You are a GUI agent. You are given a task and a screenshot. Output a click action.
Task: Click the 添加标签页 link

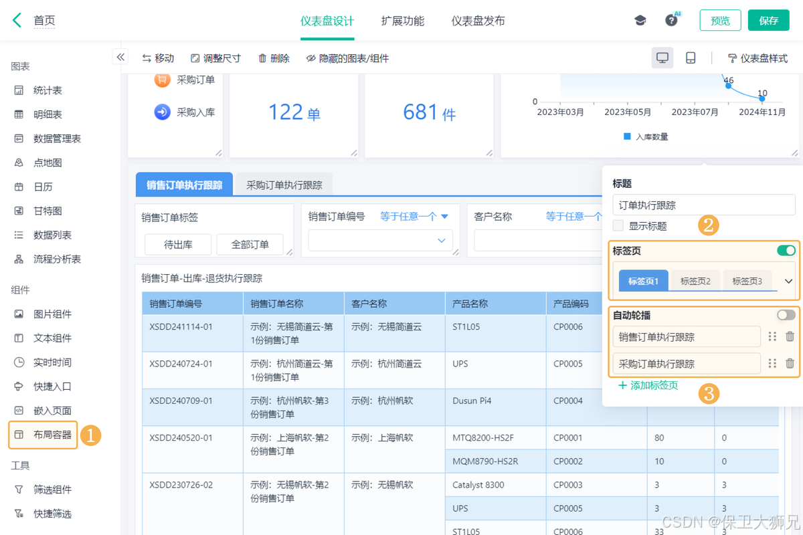(648, 385)
